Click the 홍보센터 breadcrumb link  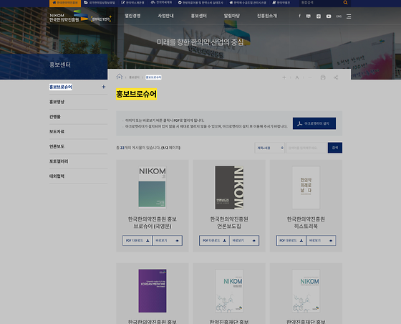tap(134, 77)
